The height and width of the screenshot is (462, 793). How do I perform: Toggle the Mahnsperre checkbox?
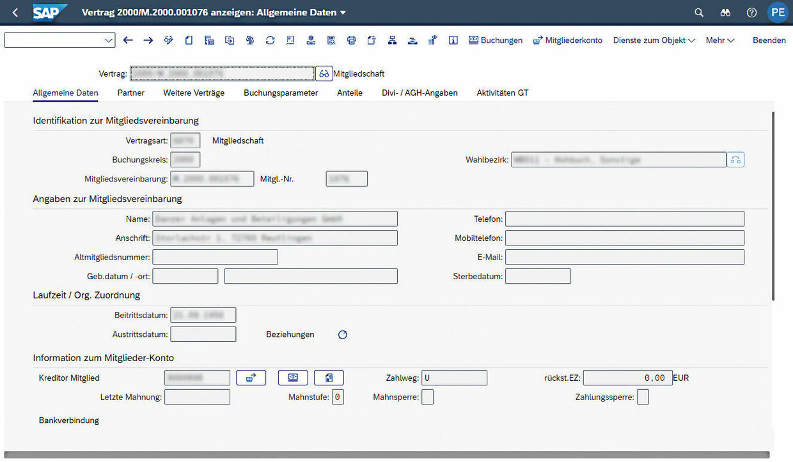click(428, 397)
